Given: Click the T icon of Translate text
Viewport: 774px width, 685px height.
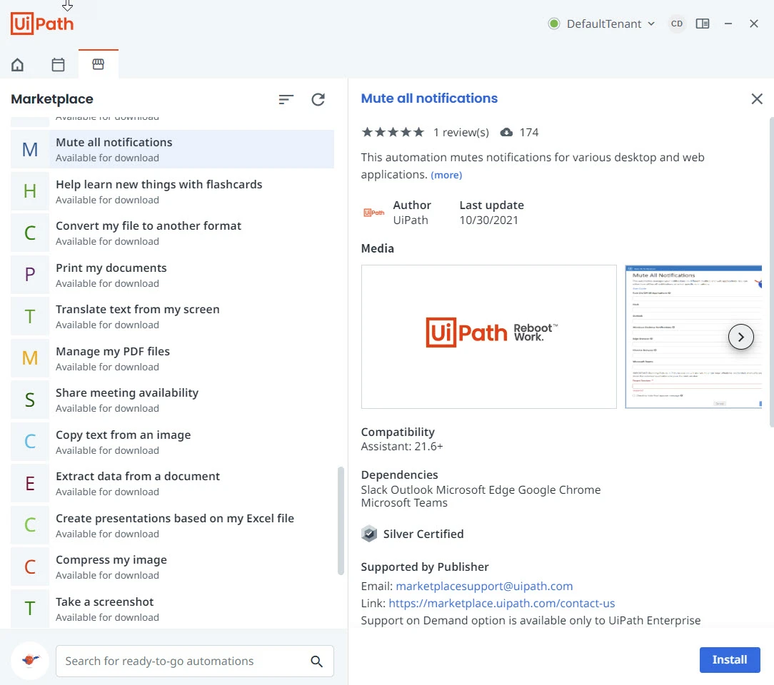Looking at the screenshot, I should (30, 317).
